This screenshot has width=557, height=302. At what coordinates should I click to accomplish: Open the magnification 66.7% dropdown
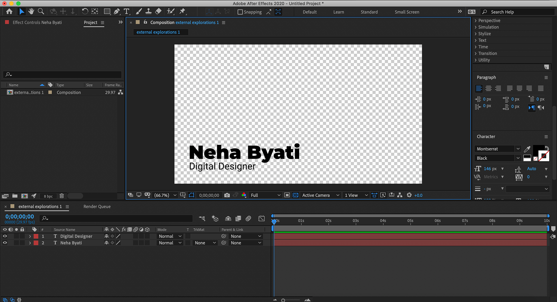click(x=165, y=195)
